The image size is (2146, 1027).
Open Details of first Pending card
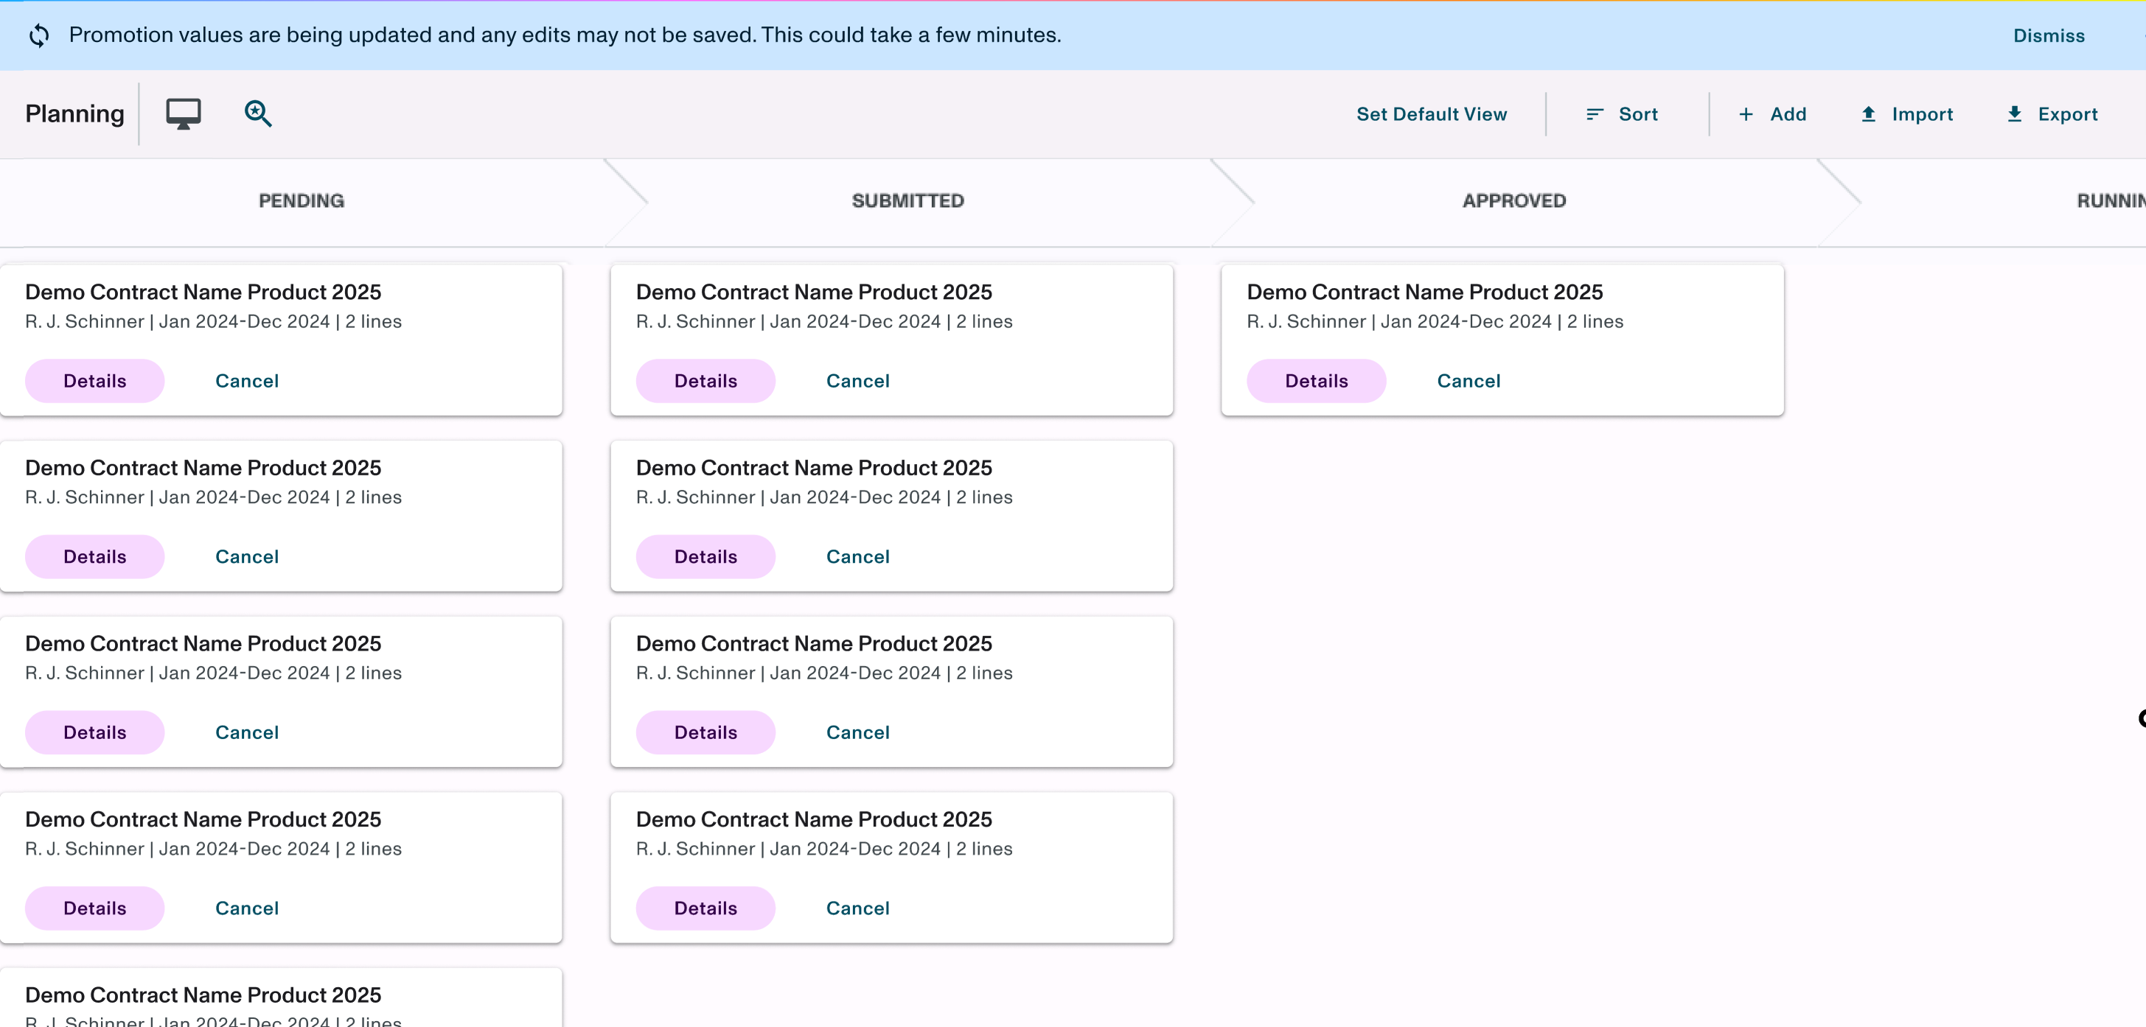point(94,381)
